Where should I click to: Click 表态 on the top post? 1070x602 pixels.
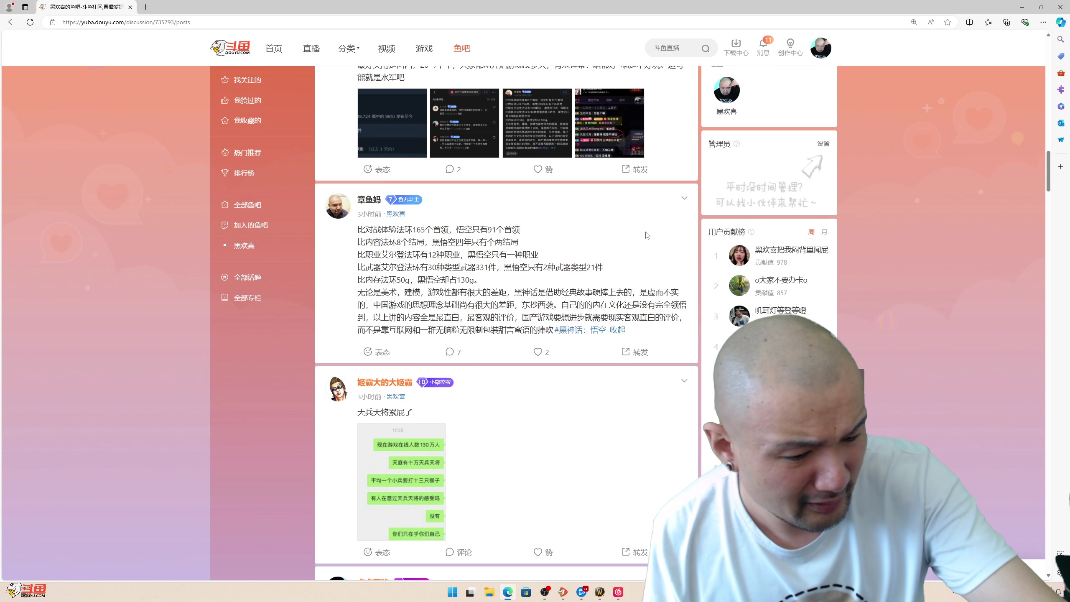(x=377, y=169)
